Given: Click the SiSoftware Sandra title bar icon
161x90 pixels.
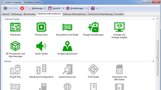Looking at the screenshot, I should 2,2.
